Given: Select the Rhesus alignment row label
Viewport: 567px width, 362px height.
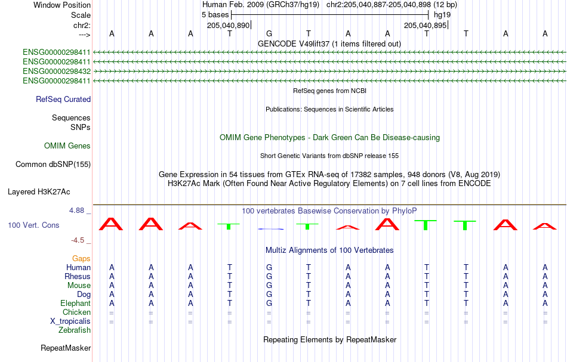Looking at the screenshot, I should click(x=78, y=276).
